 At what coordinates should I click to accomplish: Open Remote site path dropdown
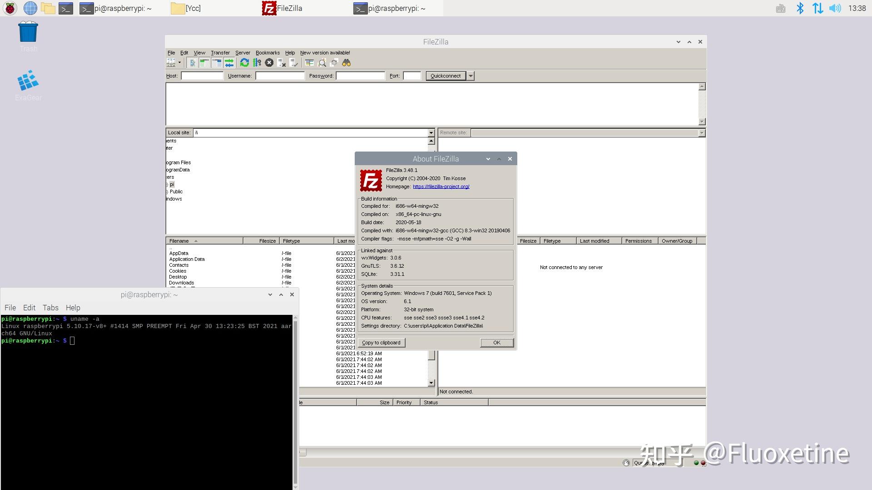coord(702,132)
